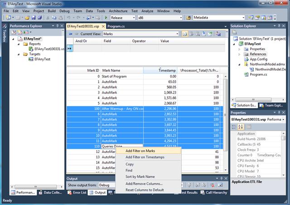This screenshot has width=290, height=205.
Task: Click the highlighted filter toggle icon beside Current View
Action: pyautogui.click(x=185, y=34)
